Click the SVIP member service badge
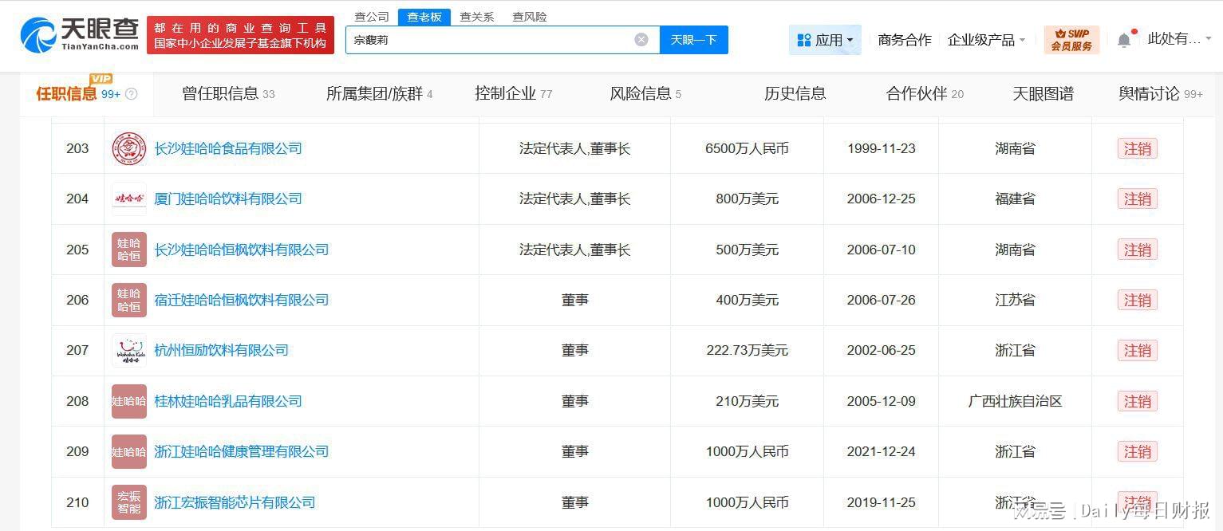Screen dimensions: 1223x531 coord(1071,40)
